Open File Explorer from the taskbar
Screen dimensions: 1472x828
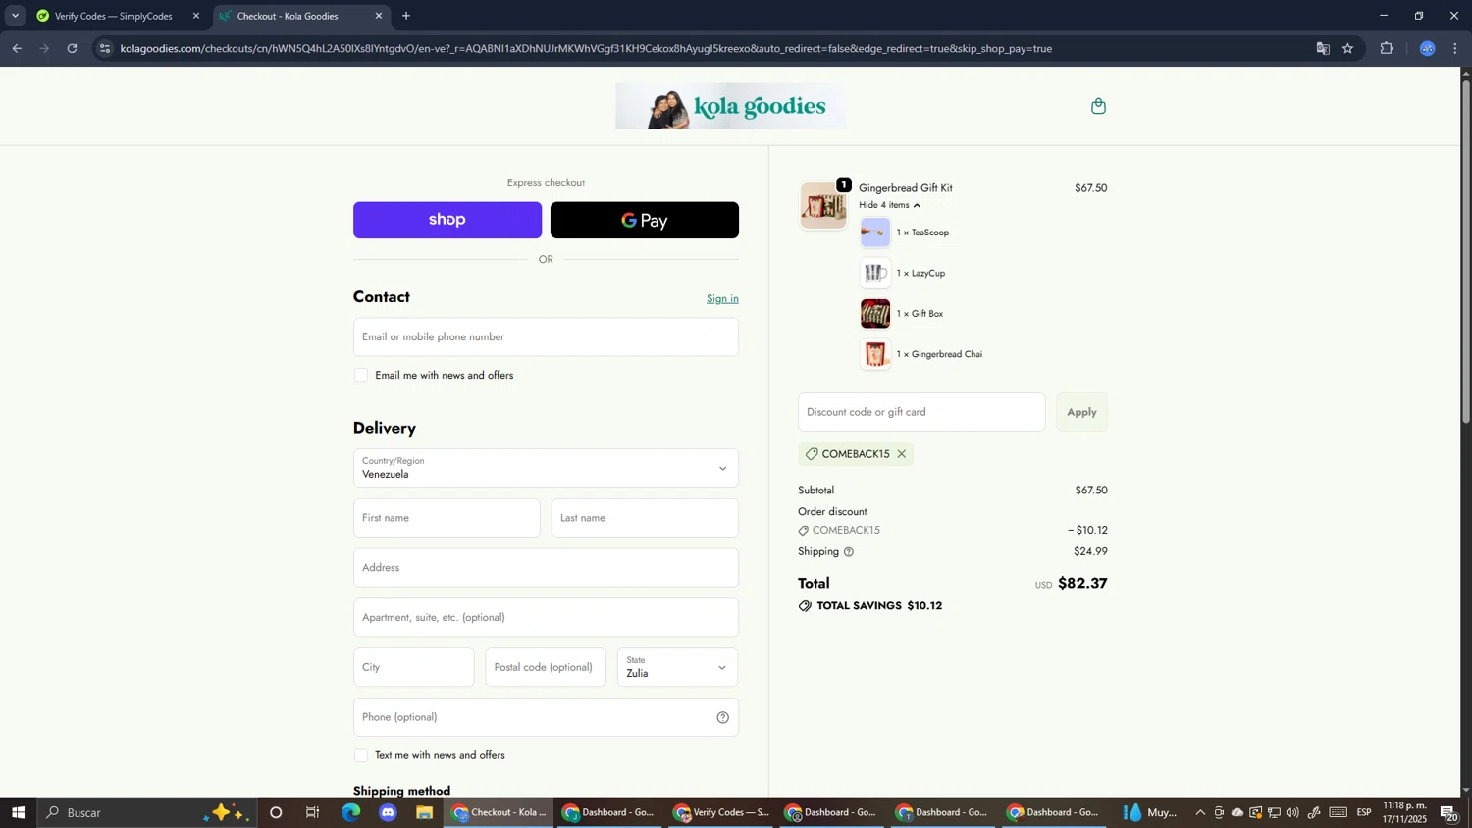coord(425,812)
